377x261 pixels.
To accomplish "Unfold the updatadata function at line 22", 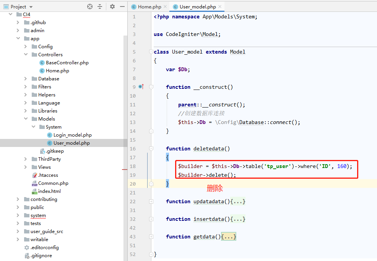I will click(151, 202).
